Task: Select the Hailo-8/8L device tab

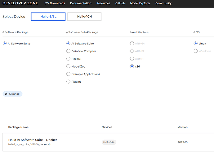Action: (x=48, y=17)
